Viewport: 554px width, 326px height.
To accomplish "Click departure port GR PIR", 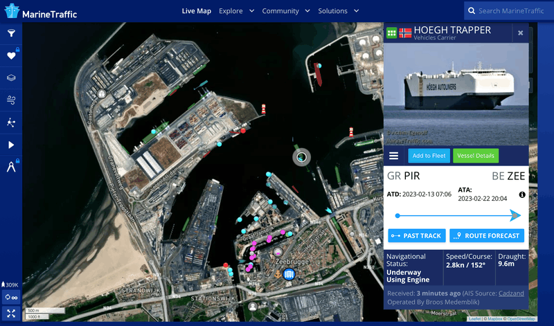I will [404, 176].
